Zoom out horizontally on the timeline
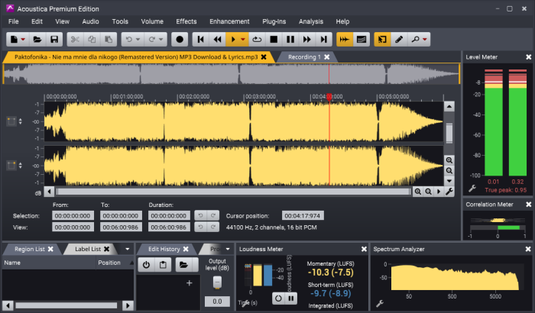535x313 pixels. coord(428,192)
